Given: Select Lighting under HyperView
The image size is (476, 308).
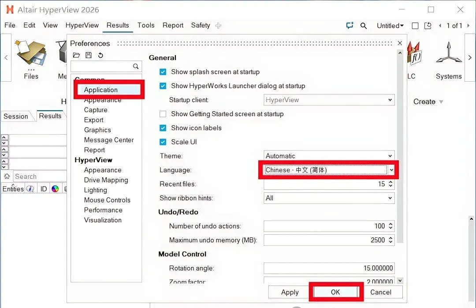Looking at the screenshot, I should point(95,190).
